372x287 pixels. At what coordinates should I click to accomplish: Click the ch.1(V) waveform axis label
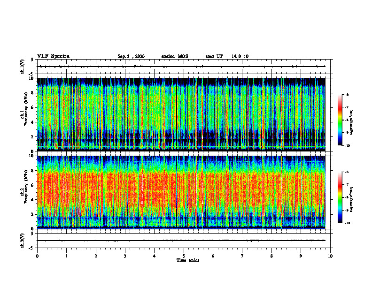[23, 67]
